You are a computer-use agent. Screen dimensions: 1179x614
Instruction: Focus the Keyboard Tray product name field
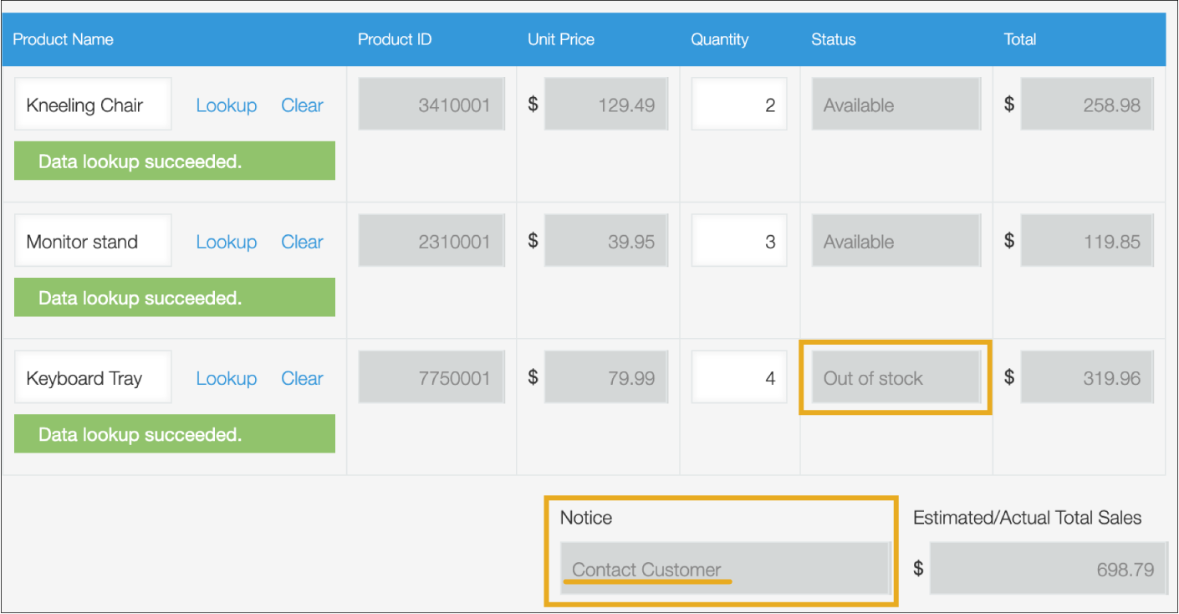93,377
